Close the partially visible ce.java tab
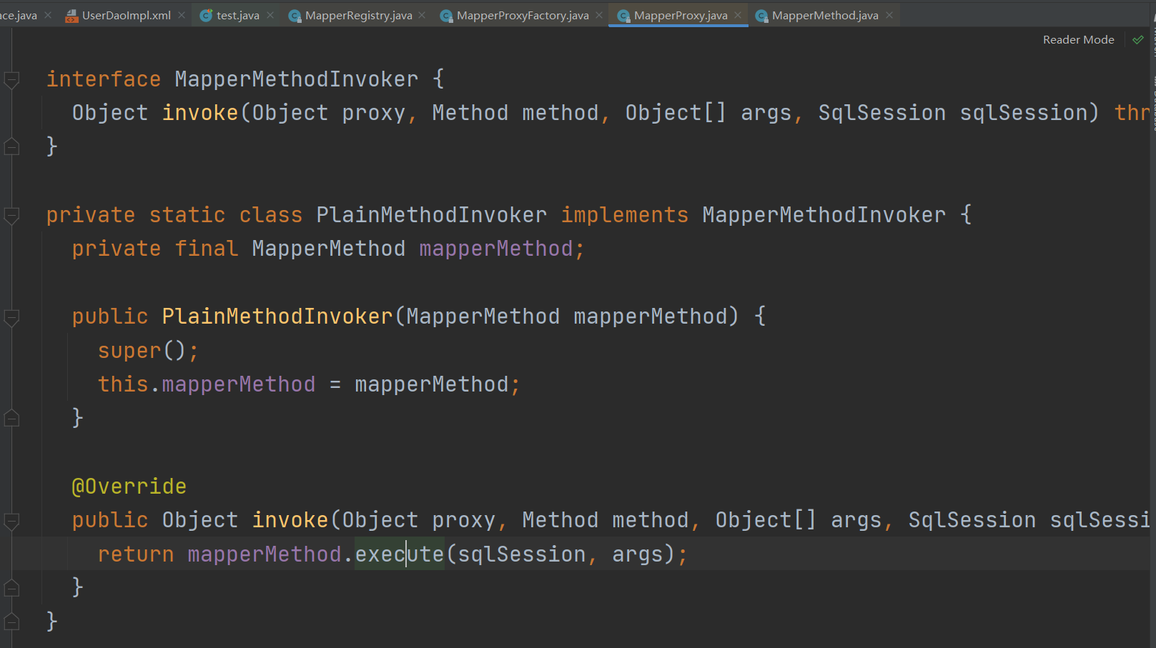1156x648 pixels. (48, 15)
